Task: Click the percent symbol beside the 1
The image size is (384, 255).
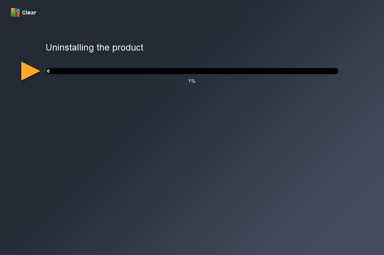Action: [x=193, y=81]
